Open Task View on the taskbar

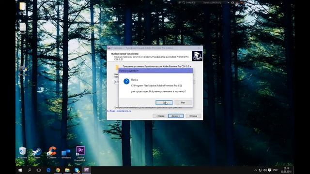pyautogui.click(x=39, y=170)
